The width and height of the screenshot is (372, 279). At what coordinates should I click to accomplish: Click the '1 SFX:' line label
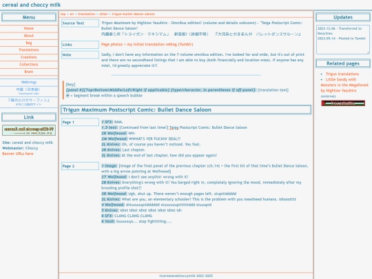coord(107,122)
